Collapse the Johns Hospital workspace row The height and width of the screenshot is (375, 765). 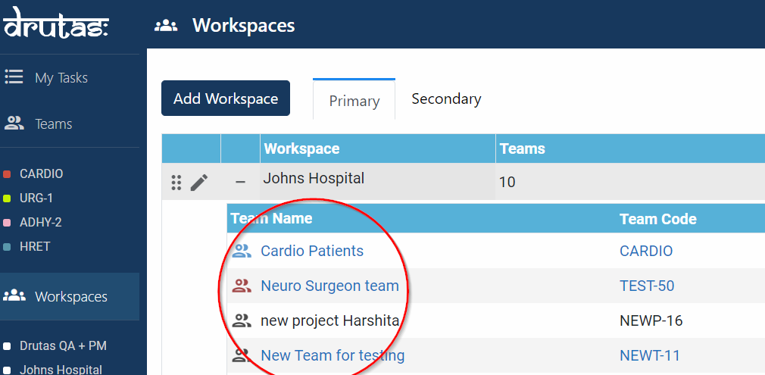click(x=240, y=183)
